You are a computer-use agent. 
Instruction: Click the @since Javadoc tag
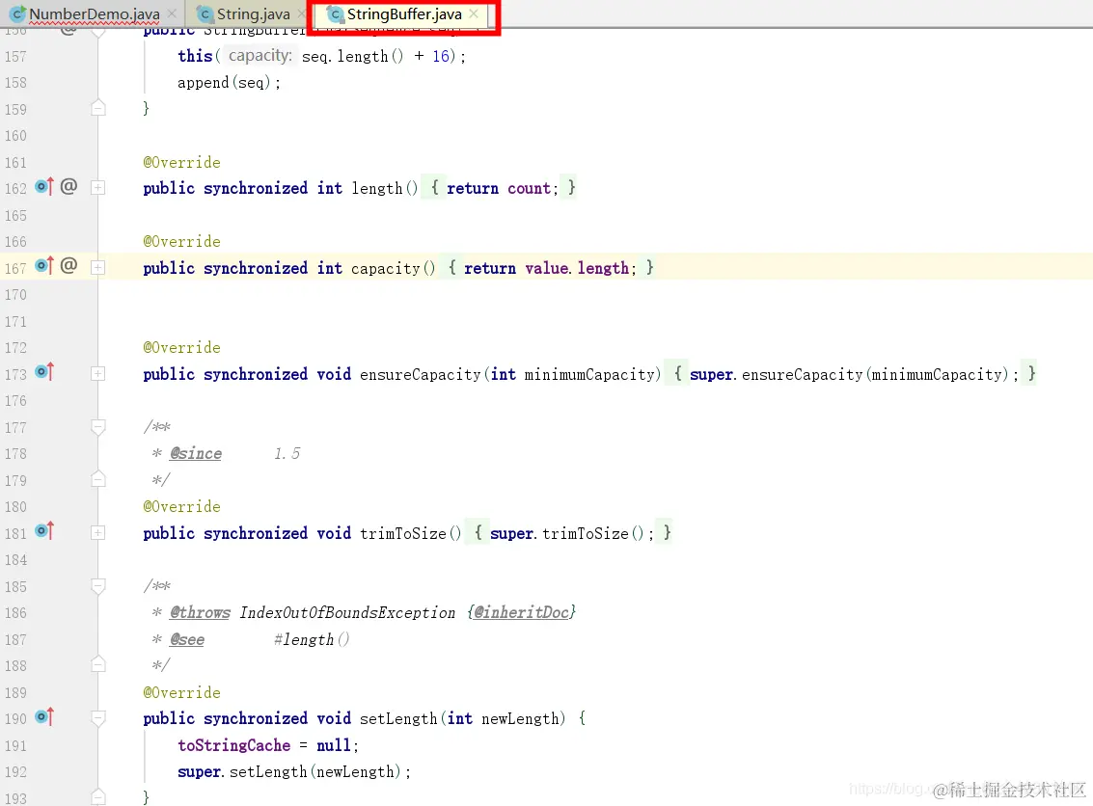[196, 453]
